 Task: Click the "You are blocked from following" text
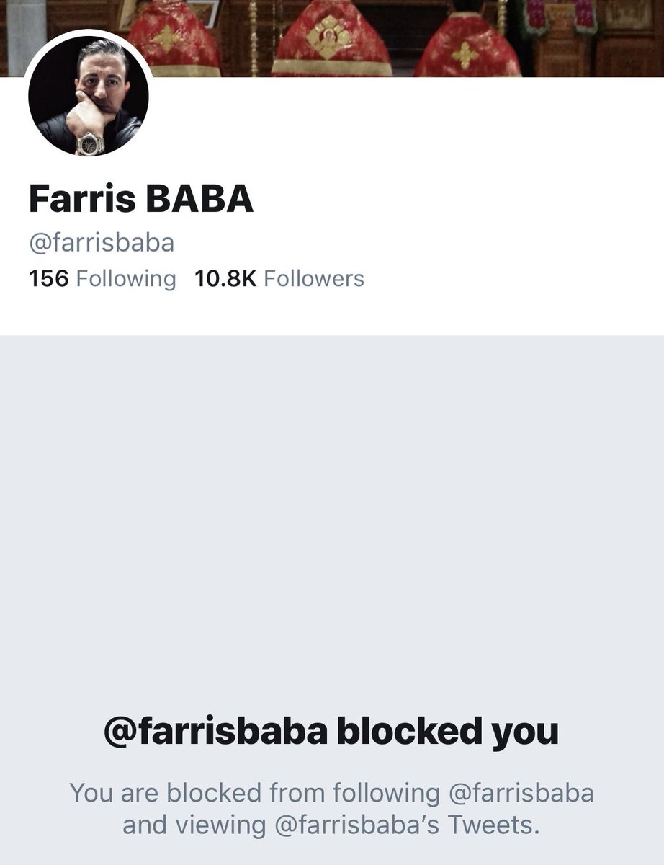tap(255, 793)
